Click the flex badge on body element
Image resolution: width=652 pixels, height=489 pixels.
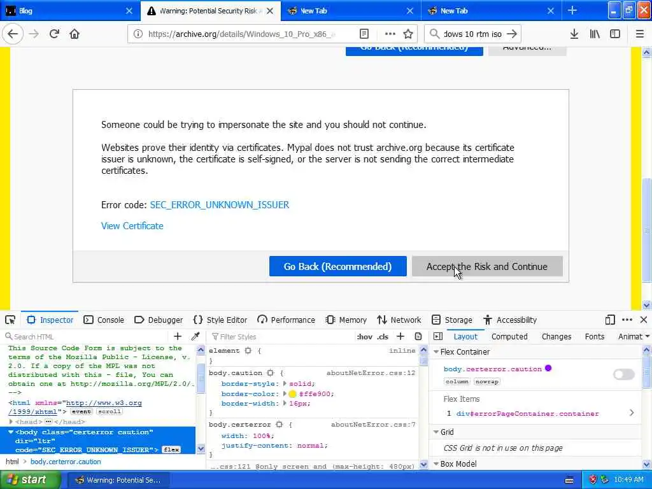point(171,450)
